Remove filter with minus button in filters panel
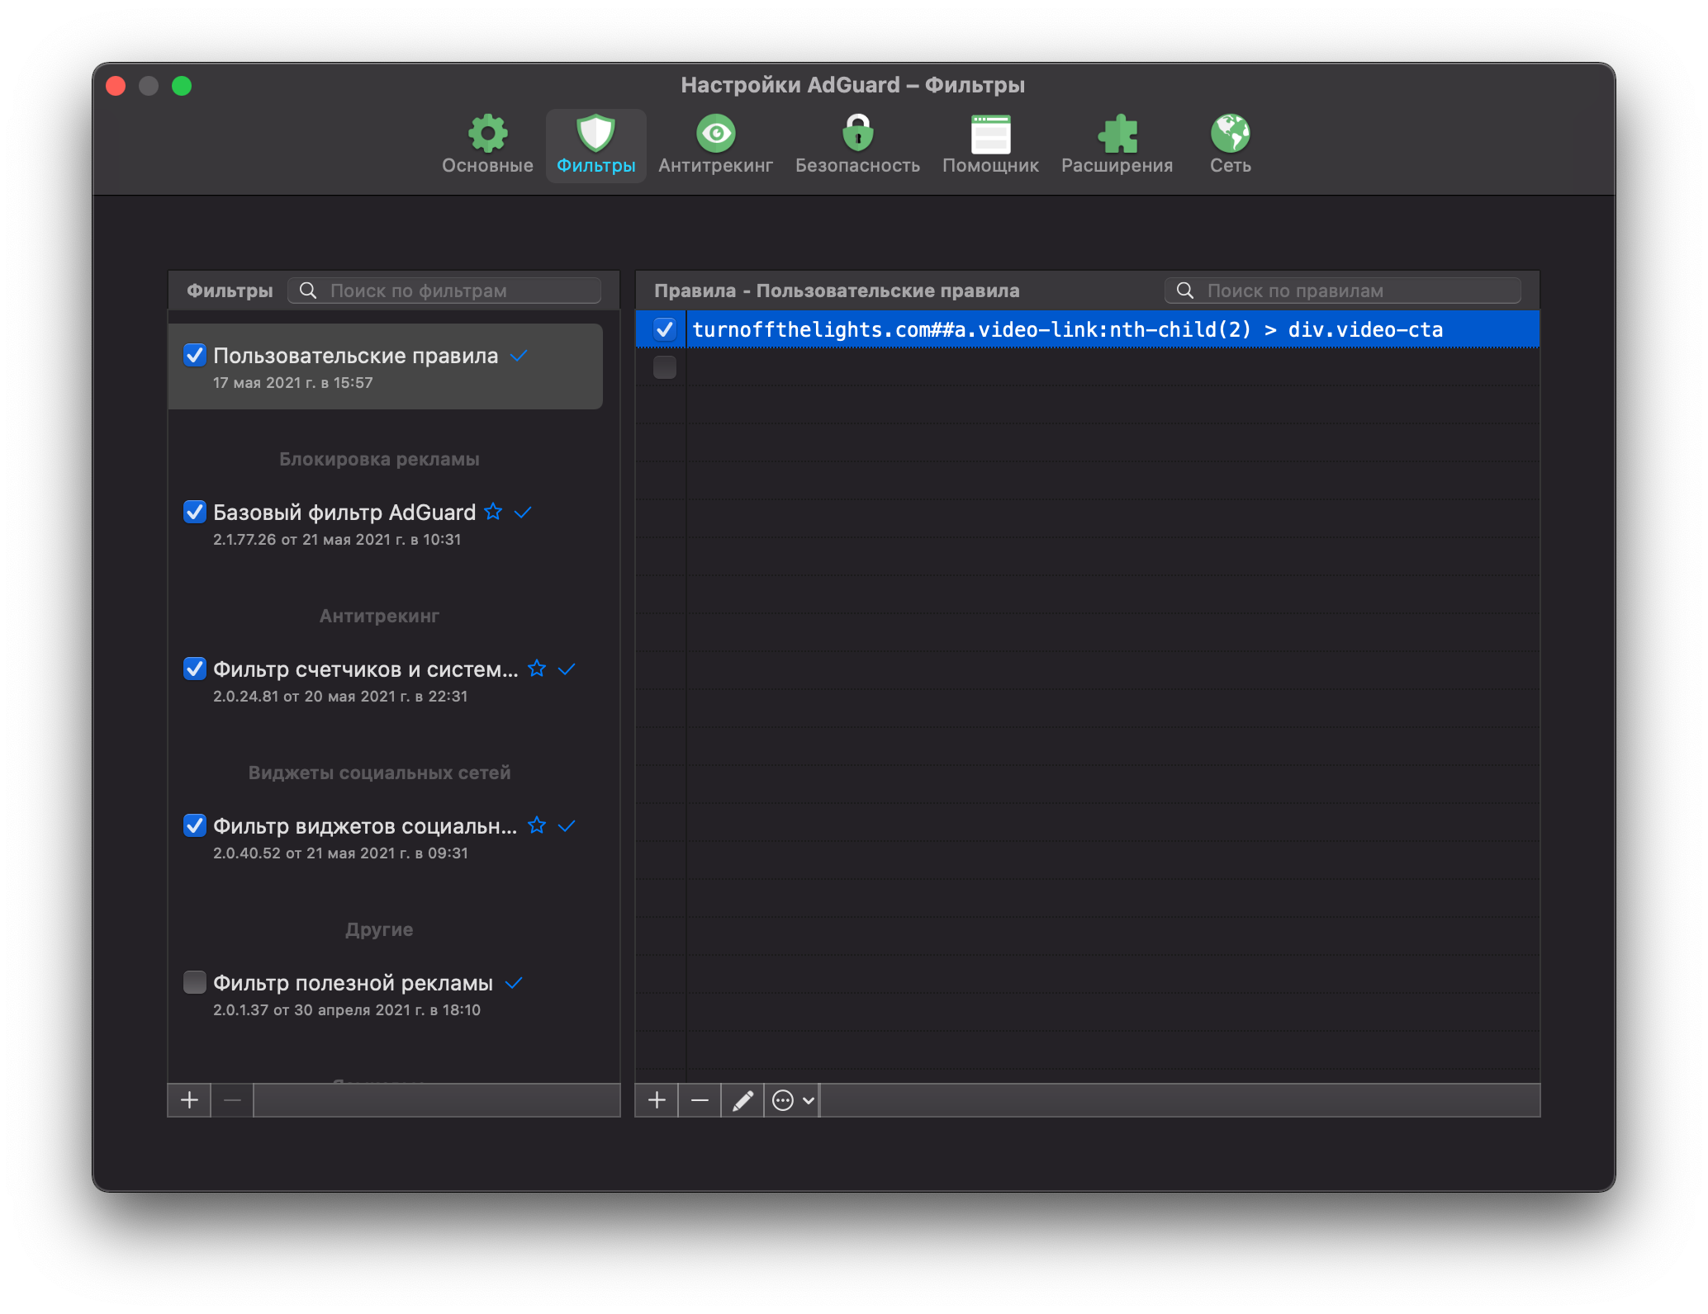 click(232, 1100)
